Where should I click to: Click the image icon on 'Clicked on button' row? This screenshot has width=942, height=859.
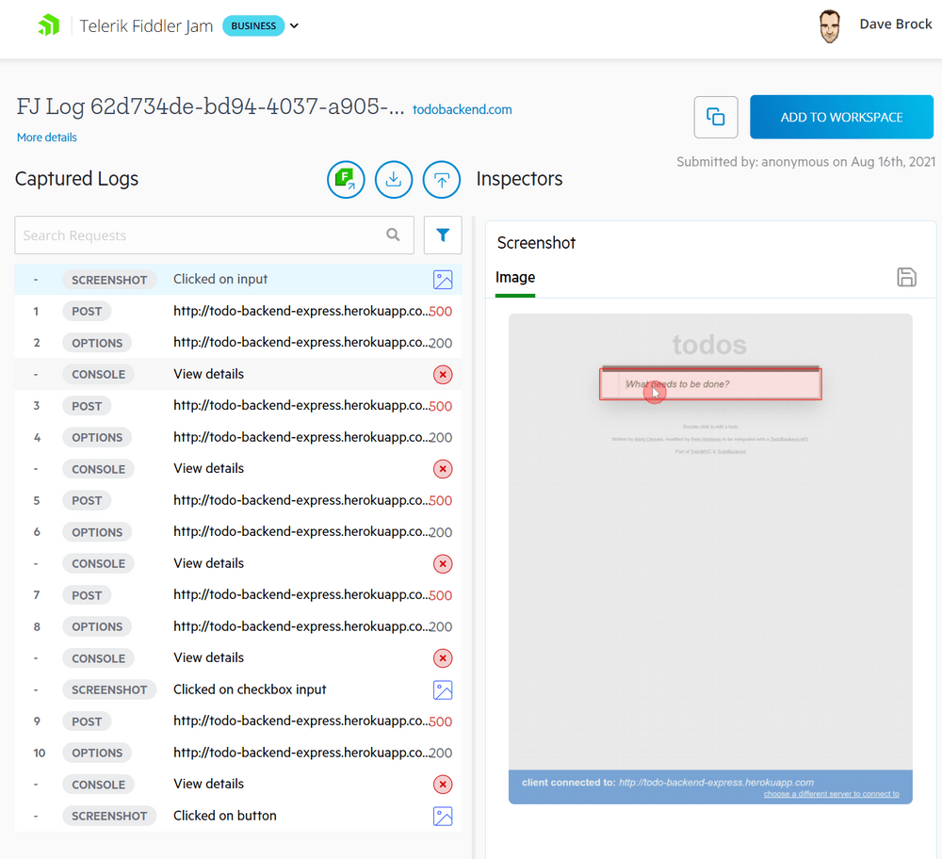coord(443,817)
